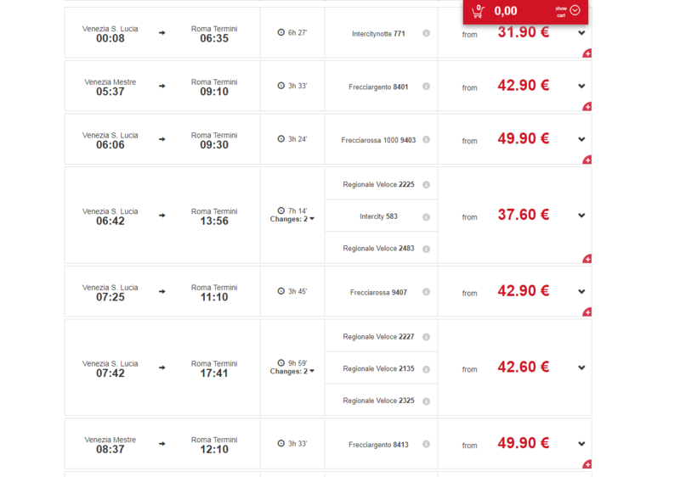Screen dimensions: 697x477
Task: Expand the 07:42 journey Changes: 2 details
Action: pyautogui.click(x=292, y=372)
